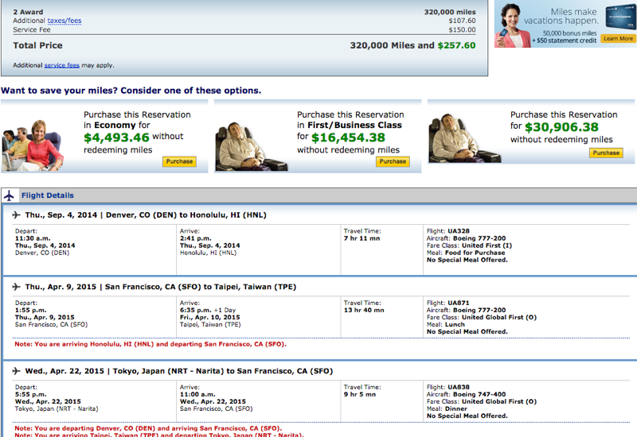Open the taxes/fees link
637x437 pixels.
[x=64, y=21]
